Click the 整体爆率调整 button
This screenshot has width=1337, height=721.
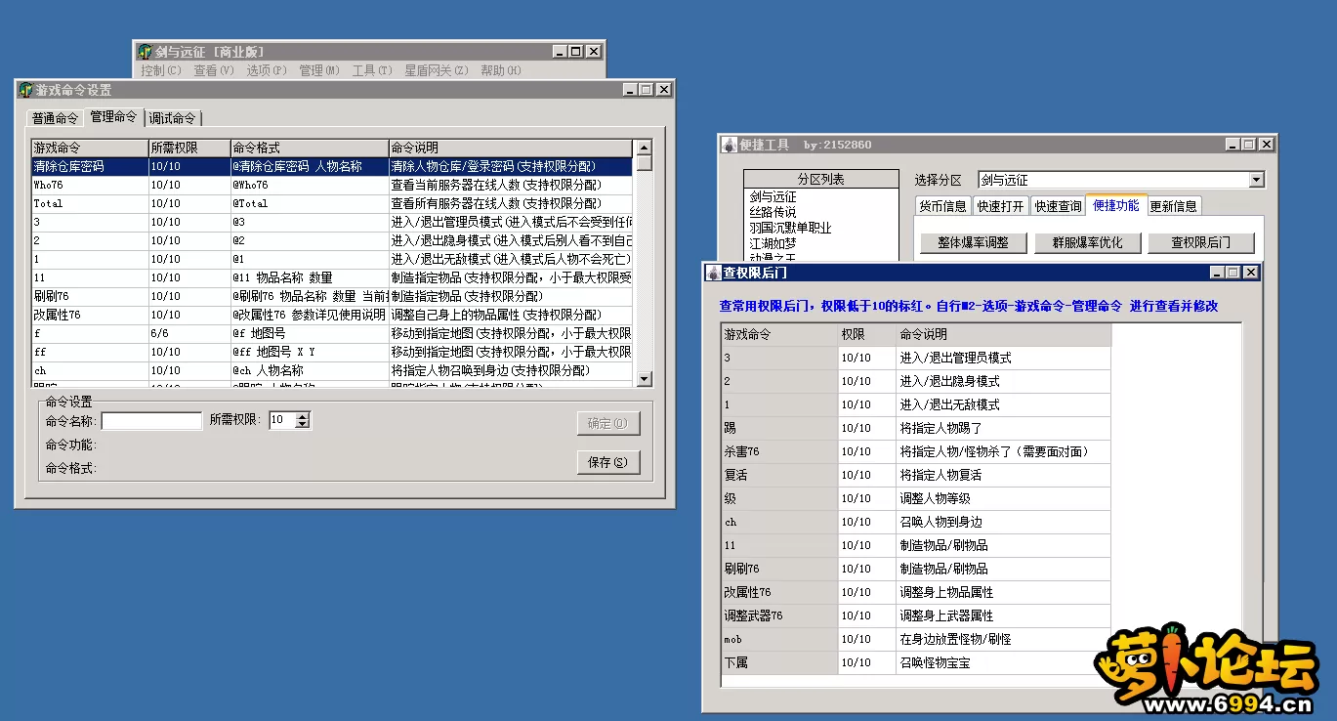click(x=973, y=242)
